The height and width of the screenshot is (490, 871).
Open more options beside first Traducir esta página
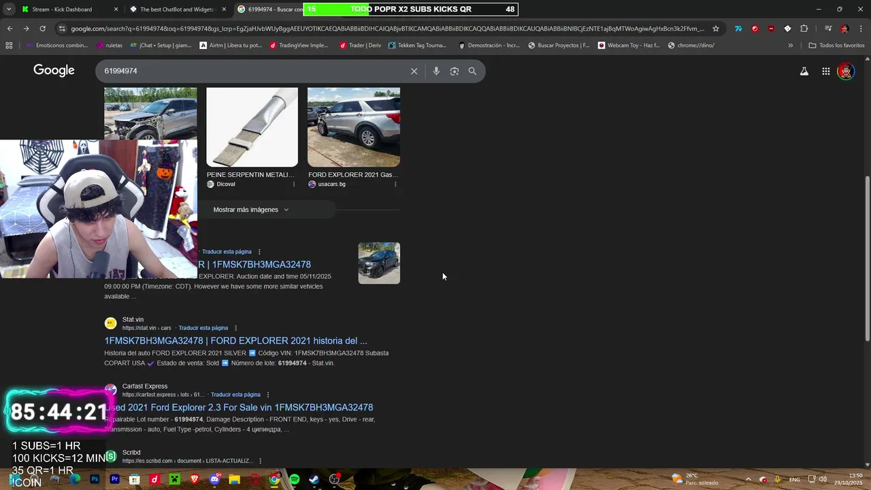click(x=259, y=252)
